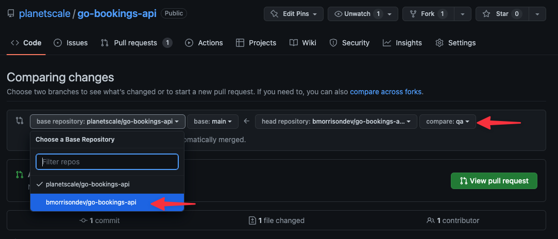Open the head repository dropdown
The image size is (558, 239).
pos(336,121)
